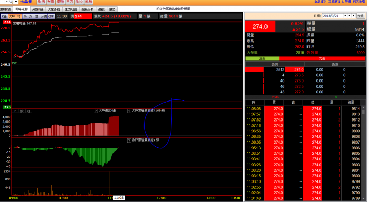This screenshot has width=369, height=202.
Task: Toggle the % percent scale button
Action: click(25, 16)
